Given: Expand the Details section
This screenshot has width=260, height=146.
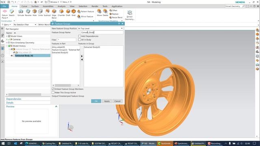Looking at the screenshot, I should pyautogui.click(x=10, y=103).
